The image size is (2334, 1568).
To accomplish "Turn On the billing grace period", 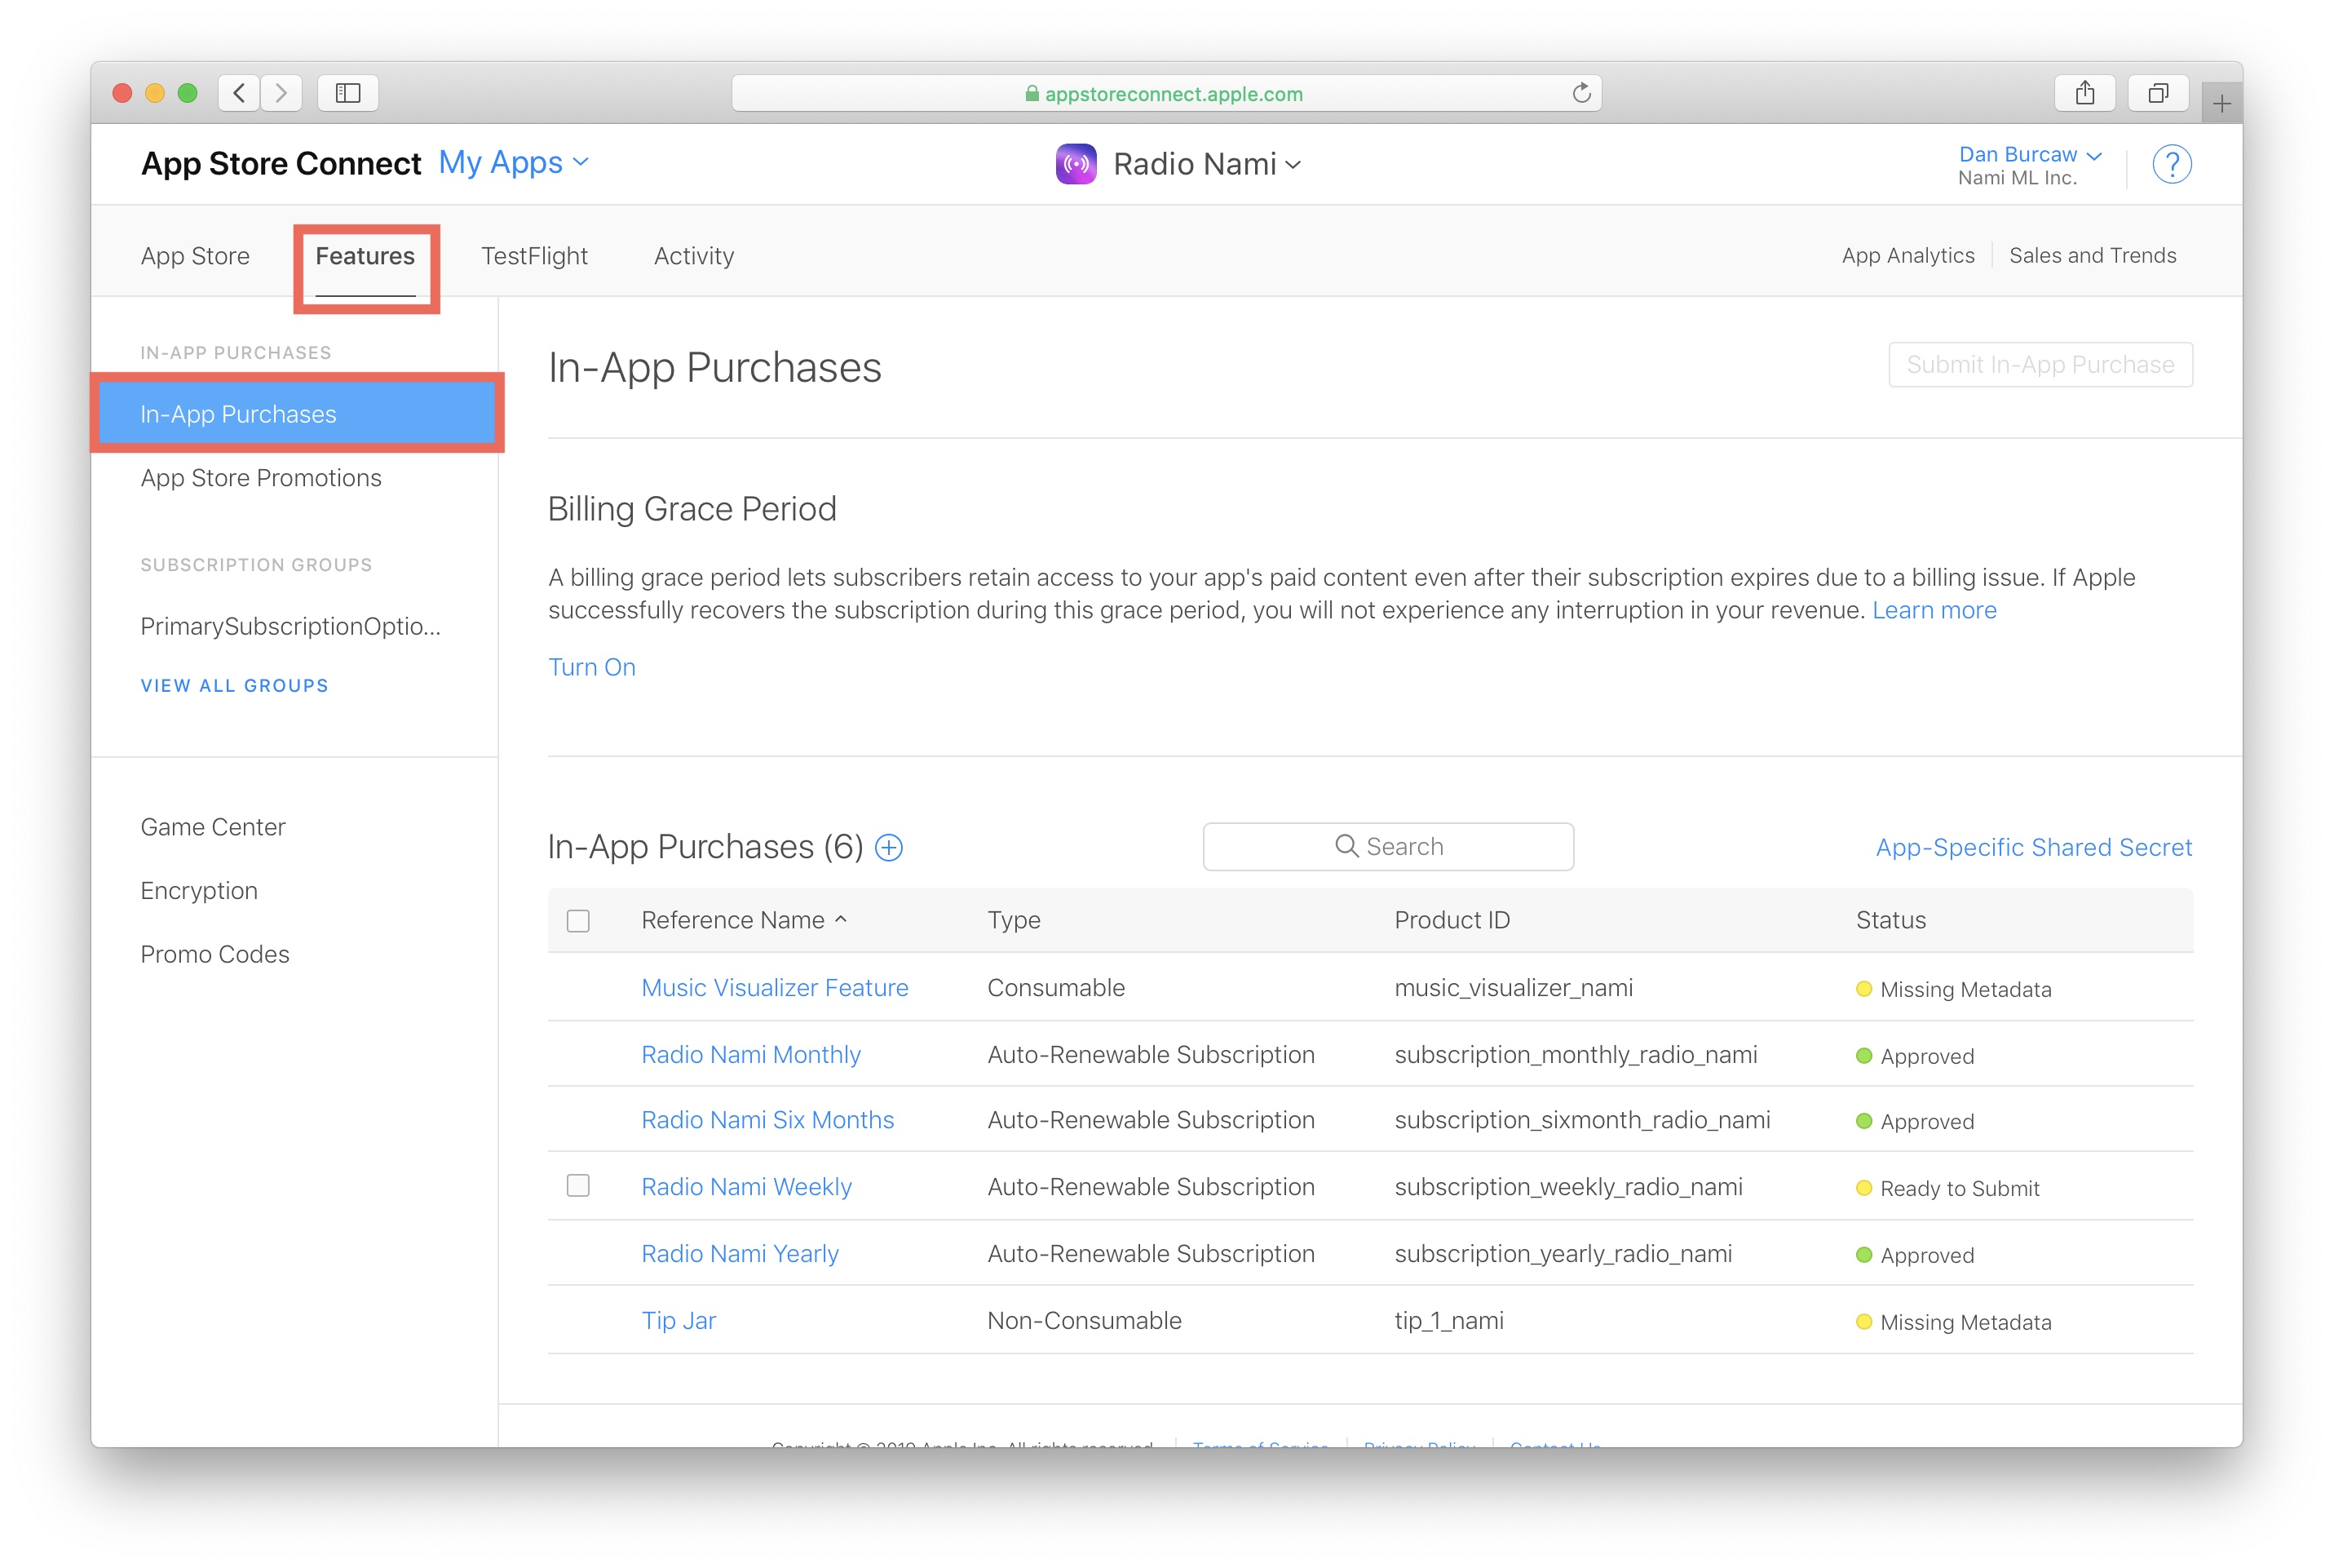I will [x=592, y=667].
